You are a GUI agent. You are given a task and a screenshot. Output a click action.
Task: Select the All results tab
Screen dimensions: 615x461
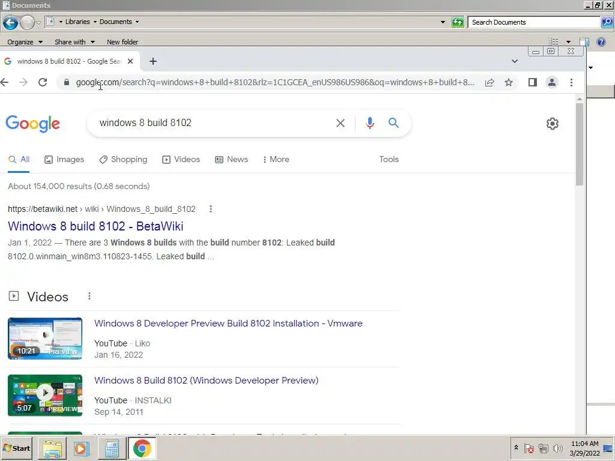pyautogui.click(x=19, y=159)
